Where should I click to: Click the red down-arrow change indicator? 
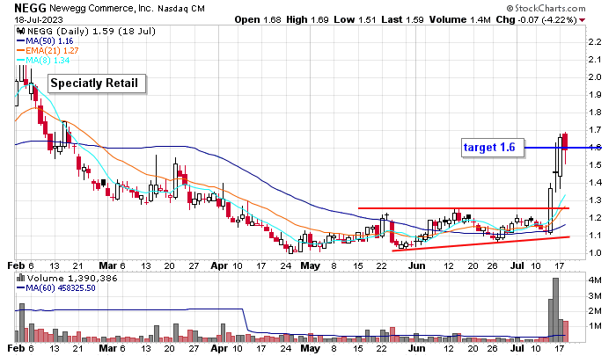[x=582, y=20]
